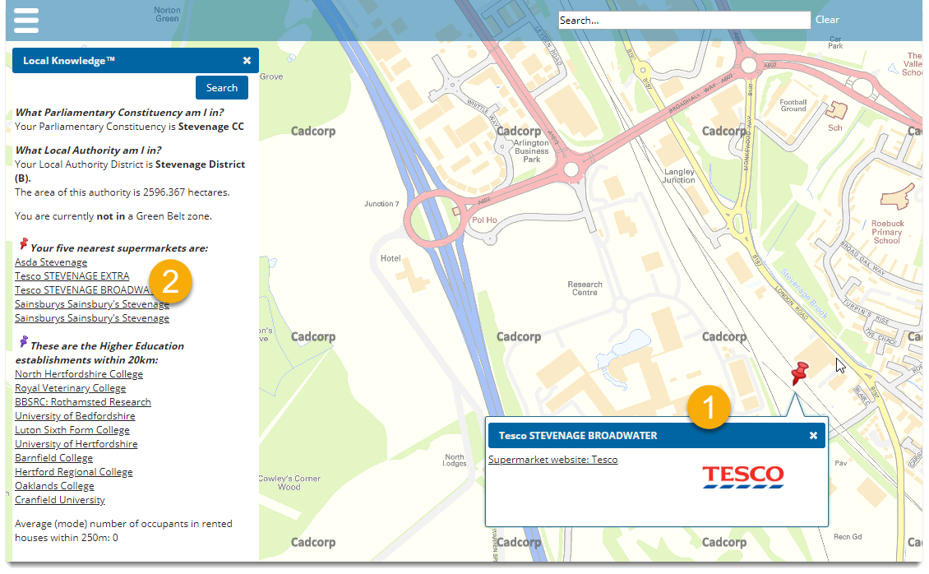The width and height of the screenshot is (929, 574).
Task: Click the 'Average (mode) number of occupants' text
Action: tap(123, 530)
